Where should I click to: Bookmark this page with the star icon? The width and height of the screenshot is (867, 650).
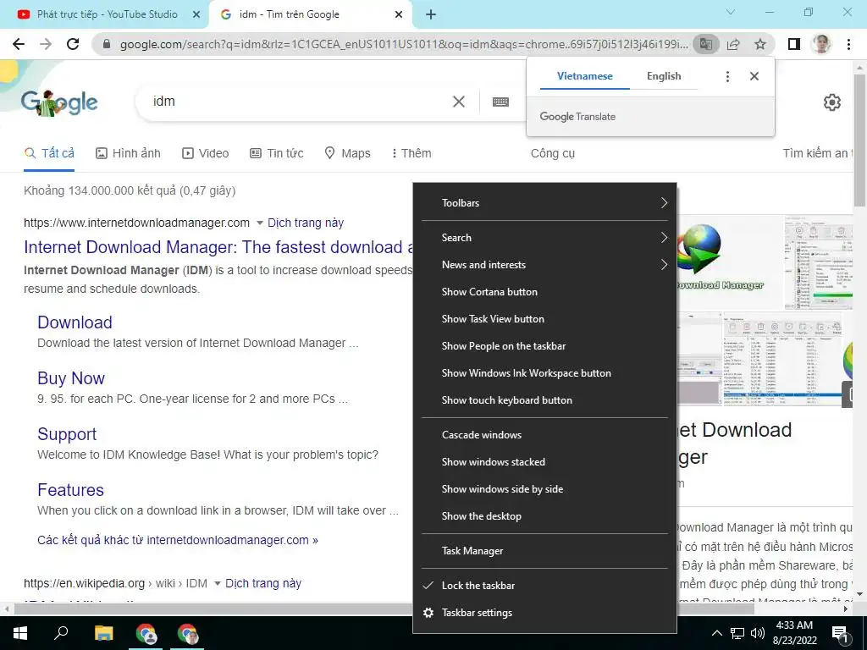click(760, 44)
